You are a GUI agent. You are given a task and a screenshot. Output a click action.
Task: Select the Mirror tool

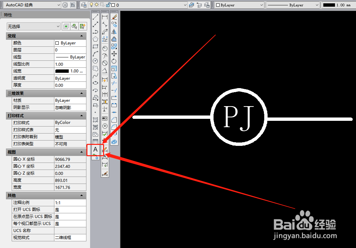(x=114, y=32)
